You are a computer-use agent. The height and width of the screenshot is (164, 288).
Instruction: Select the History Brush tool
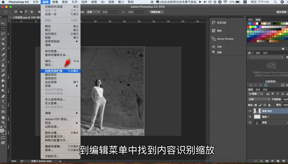(3, 70)
